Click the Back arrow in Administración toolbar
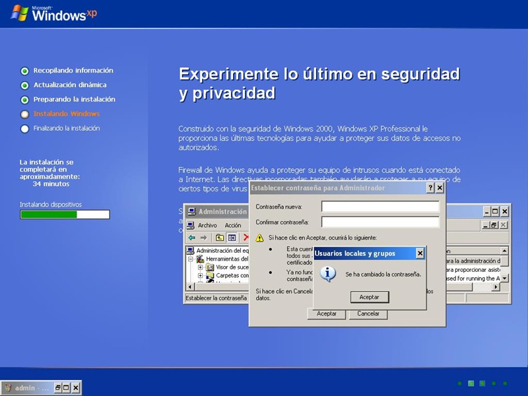 192,238
